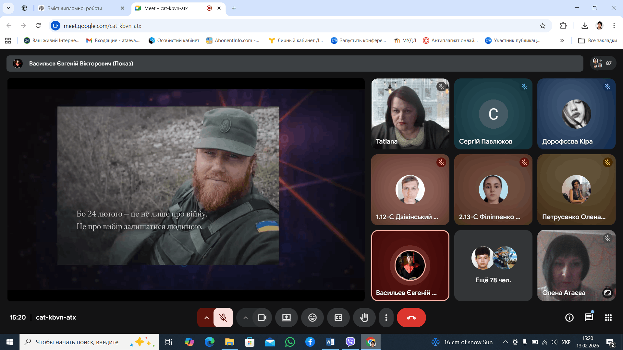
Task: Toggle closed captions
Action: [x=338, y=318]
